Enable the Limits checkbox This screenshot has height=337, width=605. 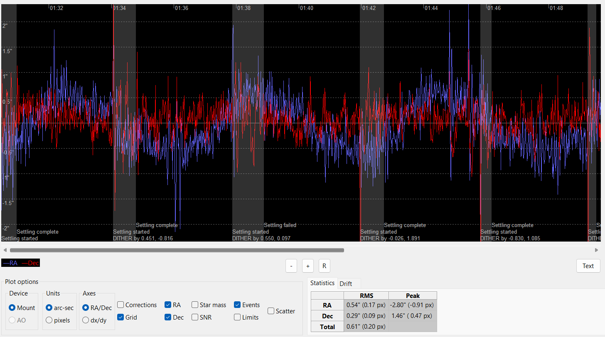(237, 317)
